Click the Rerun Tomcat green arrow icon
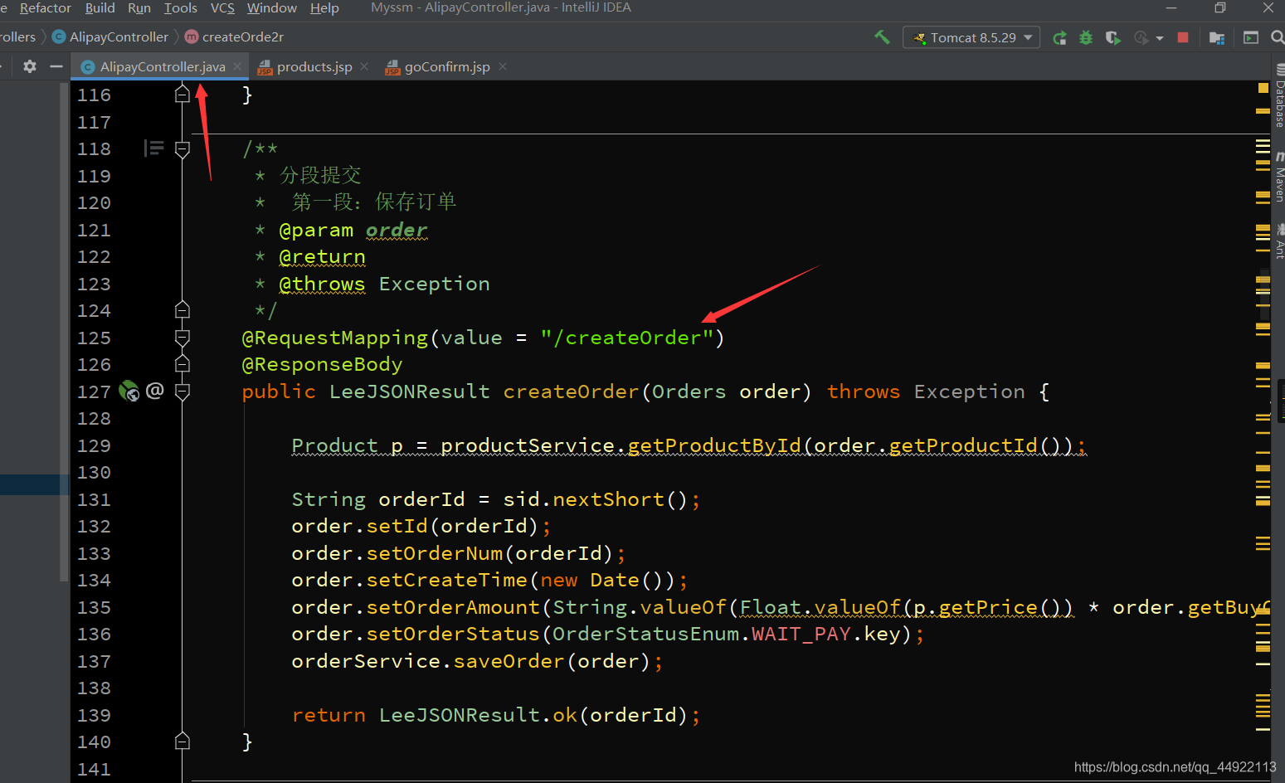Viewport: 1285px width, 783px height. pyautogui.click(x=1059, y=37)
